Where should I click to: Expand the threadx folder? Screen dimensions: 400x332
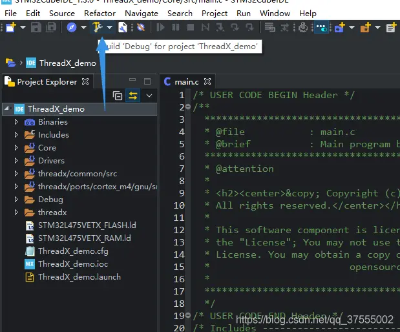pos(16,213)
